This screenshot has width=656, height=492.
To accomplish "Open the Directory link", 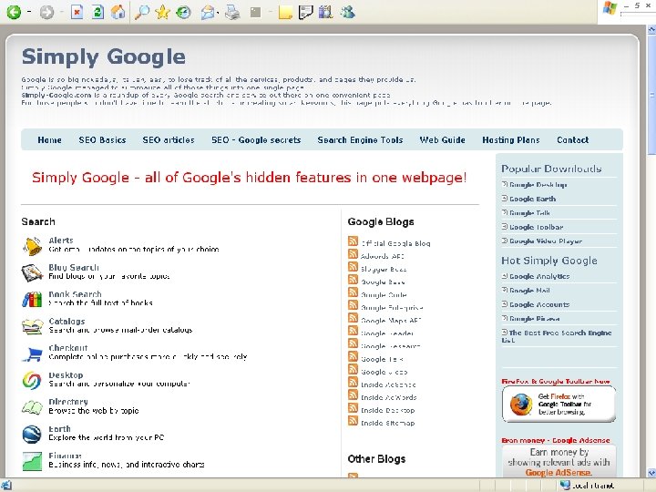I will (x=68, y=402).
